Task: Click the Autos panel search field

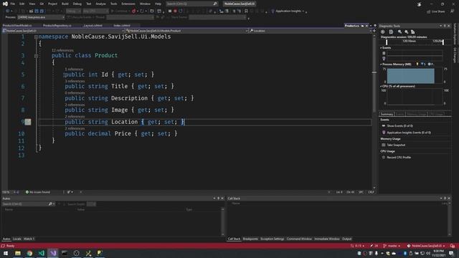Action: pos(28,204)
